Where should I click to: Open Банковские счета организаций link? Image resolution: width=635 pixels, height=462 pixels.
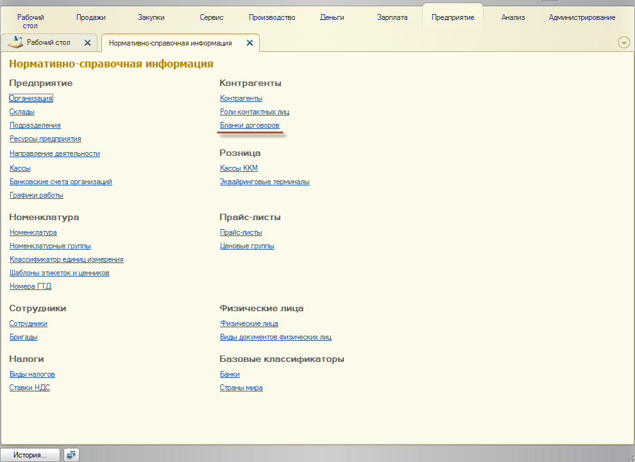pyautogui.click(x=61, y=182)
